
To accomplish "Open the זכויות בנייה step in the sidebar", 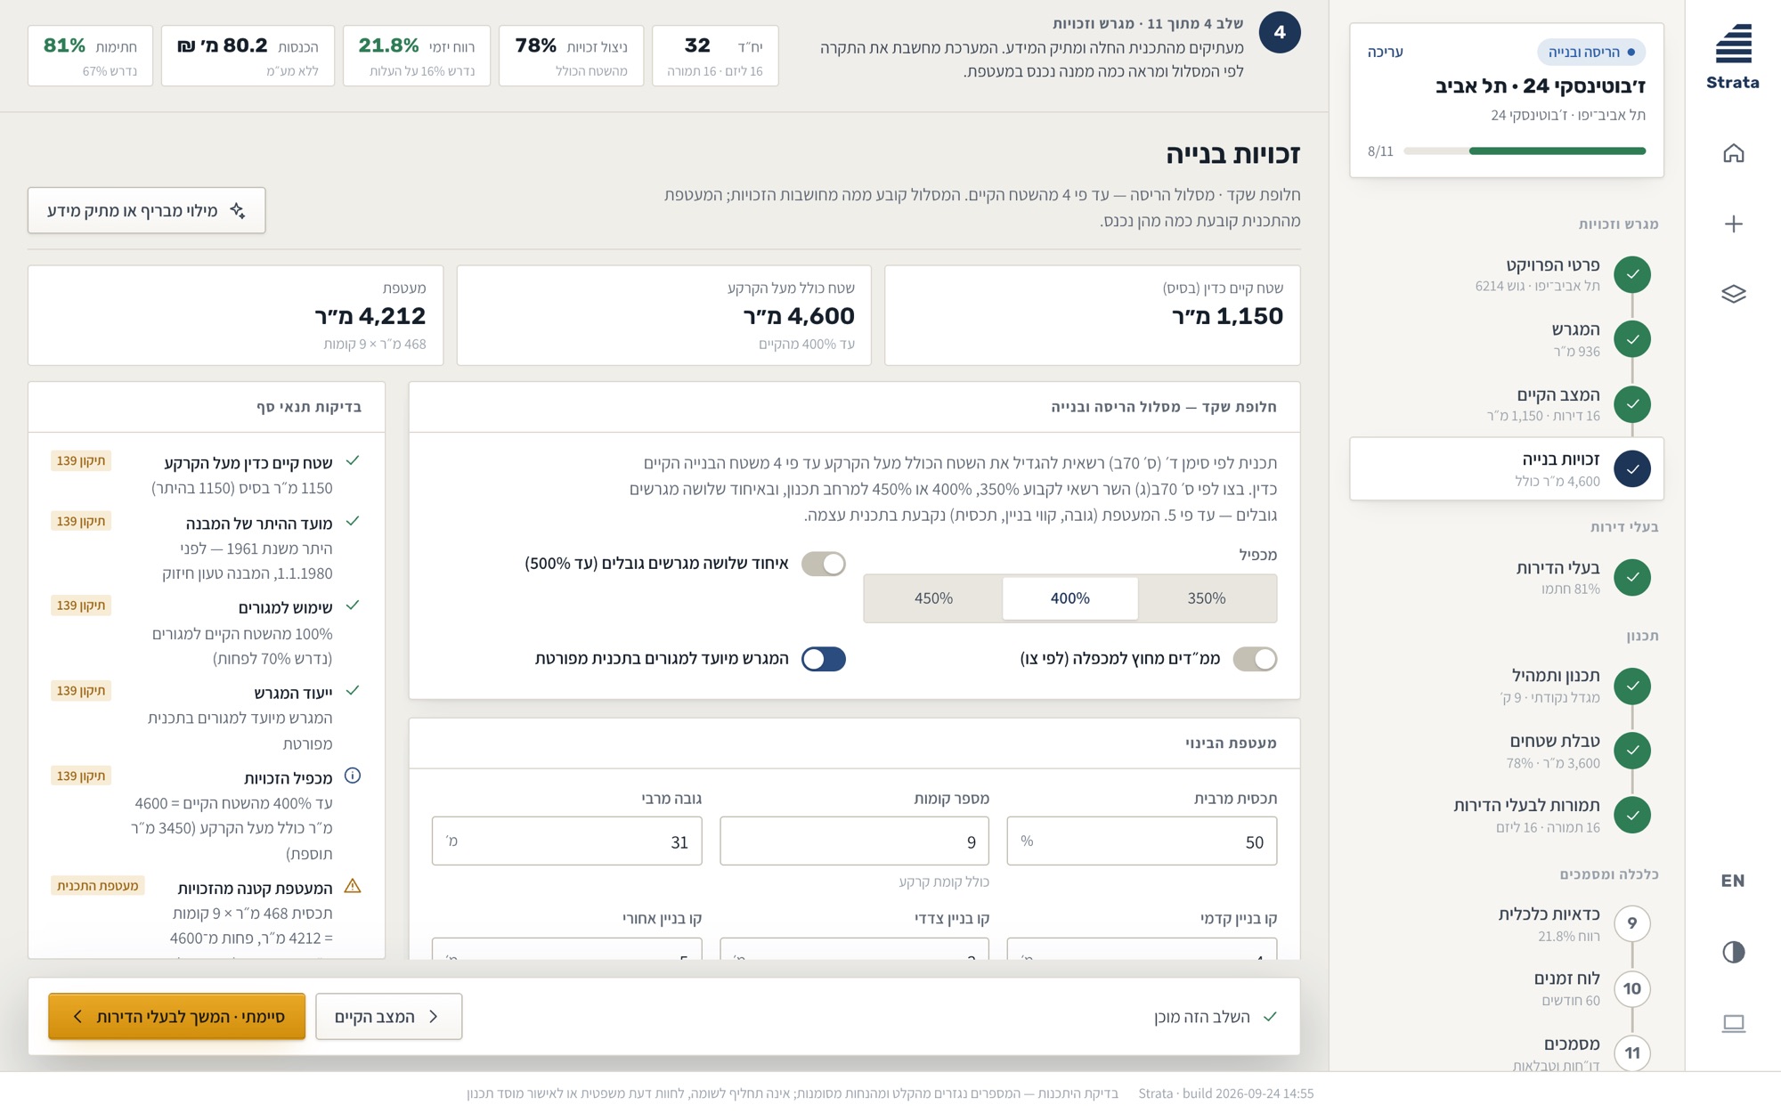I will [x=1506, y=468].
